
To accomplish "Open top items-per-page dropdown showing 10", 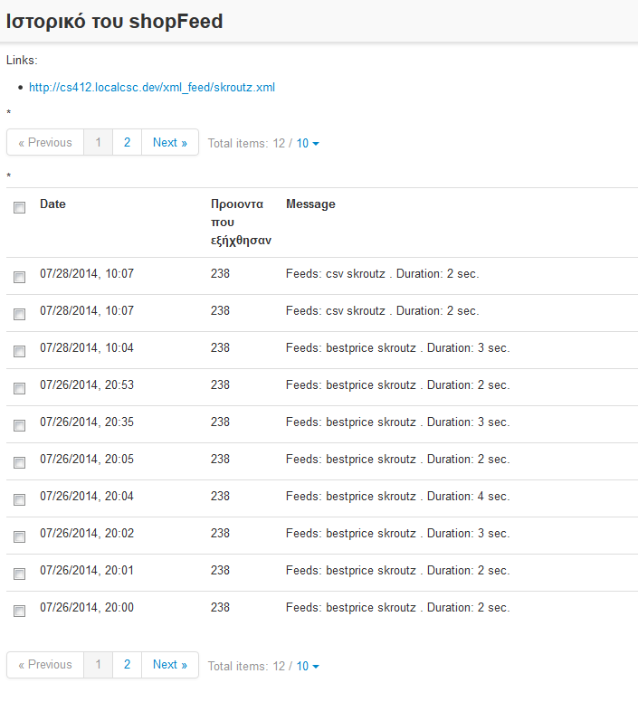I will (308, 144).
